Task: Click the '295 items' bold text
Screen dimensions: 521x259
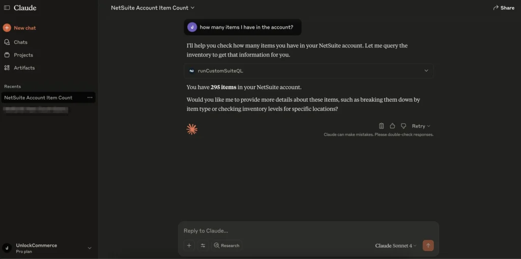Action: (x=223, y=88)
